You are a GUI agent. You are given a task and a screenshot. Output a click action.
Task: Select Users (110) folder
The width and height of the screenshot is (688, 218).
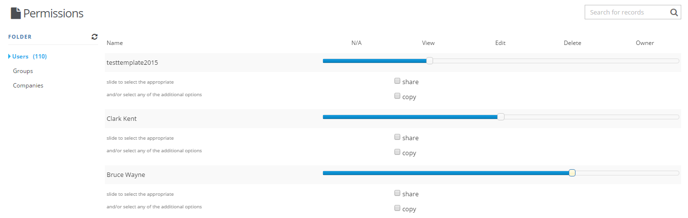click(x=29, y=57)
